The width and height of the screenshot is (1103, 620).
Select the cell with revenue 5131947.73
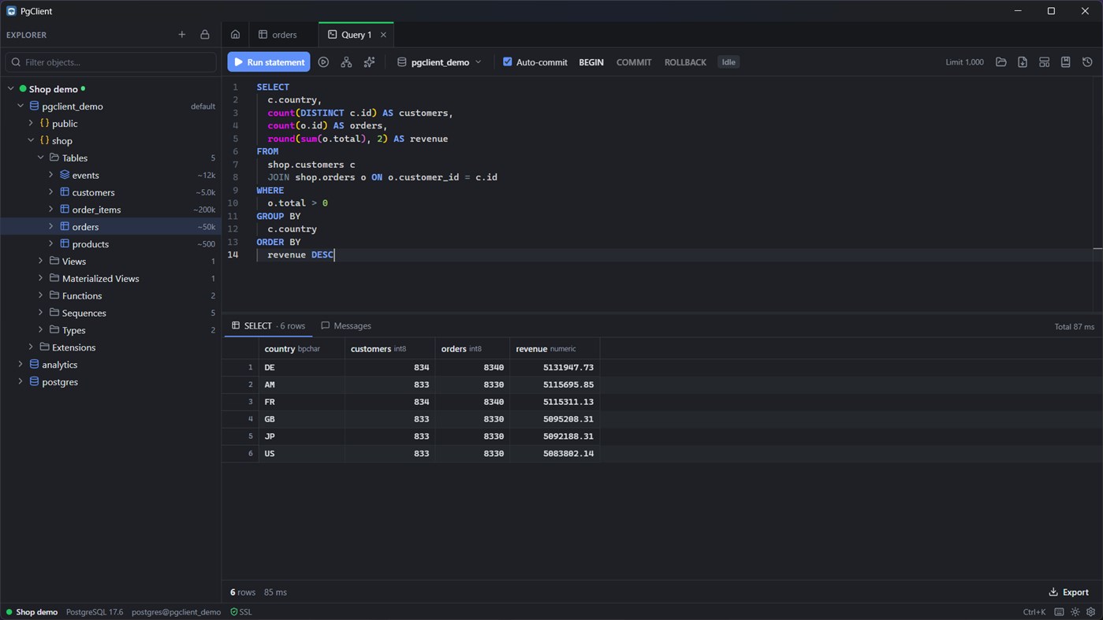554,368
